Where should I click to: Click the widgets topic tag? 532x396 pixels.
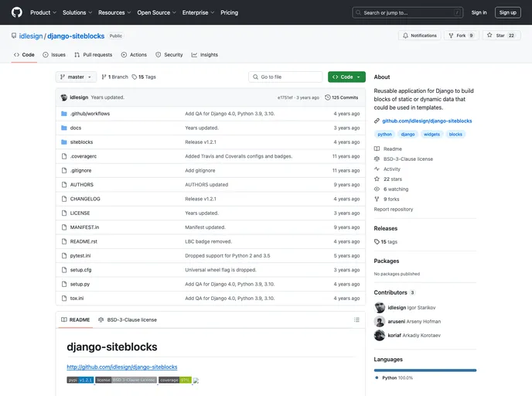tap(431, 135)
